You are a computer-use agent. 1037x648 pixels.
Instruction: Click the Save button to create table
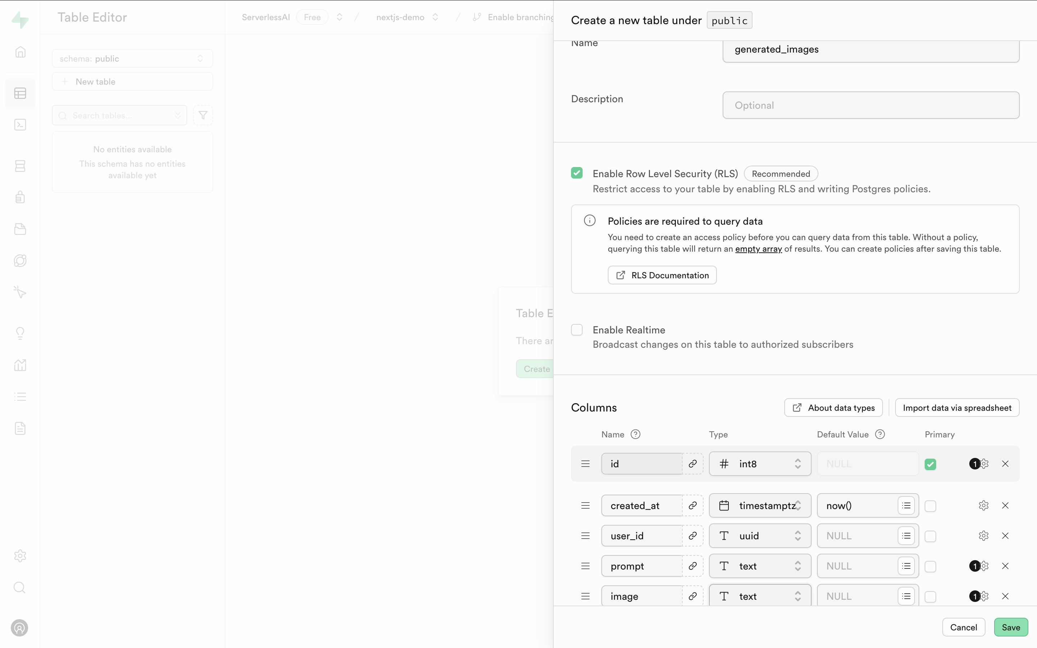click(x=1011, y=626)
